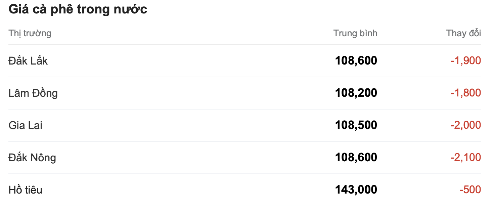Click the Đắk Nông market name
This screenshot has height=207, width=493.
[32, 158]
